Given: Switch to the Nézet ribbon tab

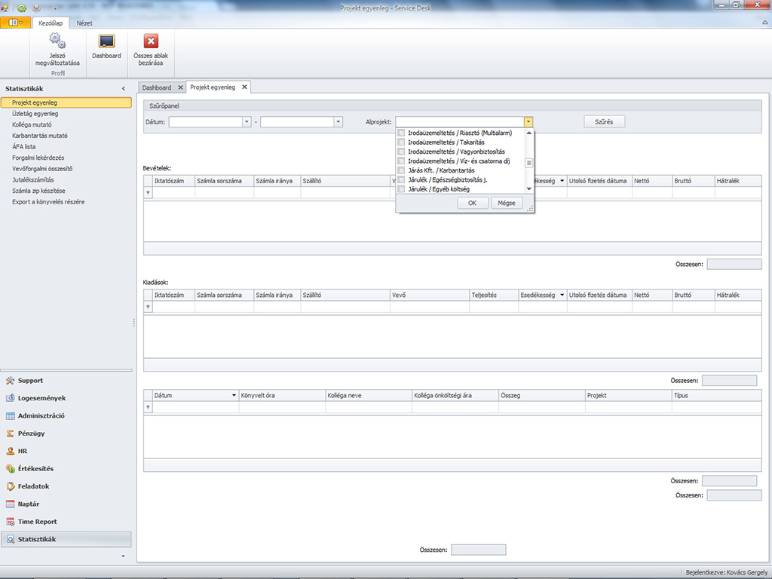Looking at the screenshot, I should pos(84,23).
